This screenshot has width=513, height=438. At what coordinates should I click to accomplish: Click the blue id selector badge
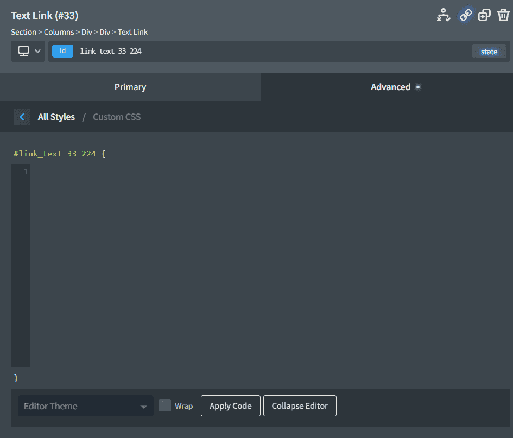62,51
